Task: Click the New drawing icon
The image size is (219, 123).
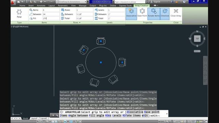Action: coord(18,2)
